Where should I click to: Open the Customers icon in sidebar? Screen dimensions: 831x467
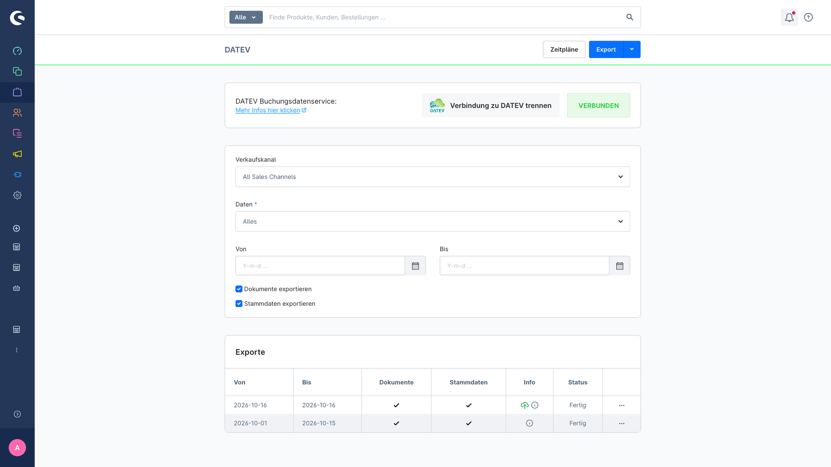pos(17,113)
